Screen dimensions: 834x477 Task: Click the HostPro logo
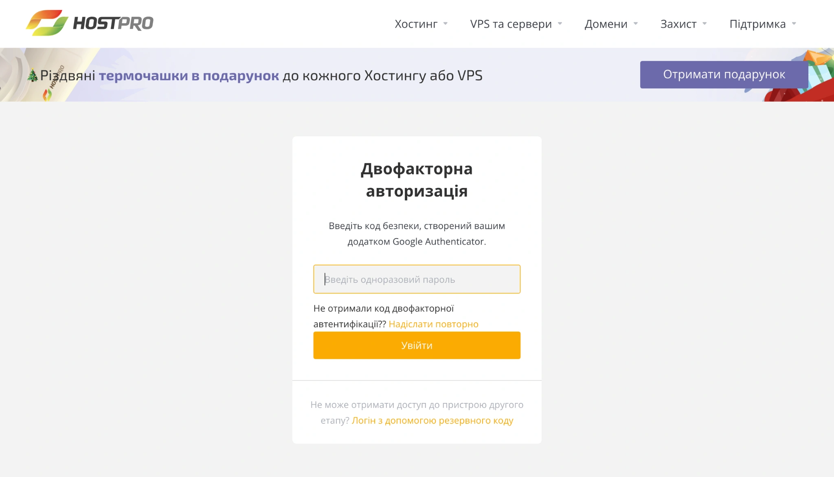[x=90, y=23]
